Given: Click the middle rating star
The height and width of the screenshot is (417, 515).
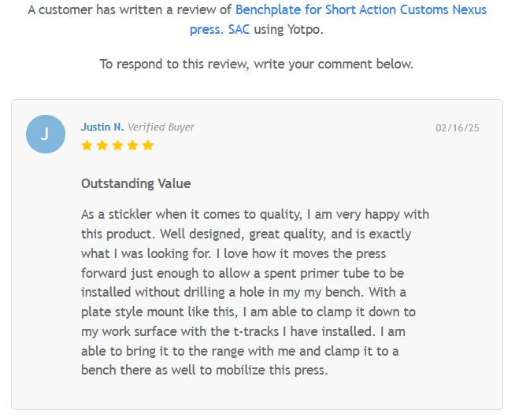Looking at the screenshot, I should tap(117, 146).
